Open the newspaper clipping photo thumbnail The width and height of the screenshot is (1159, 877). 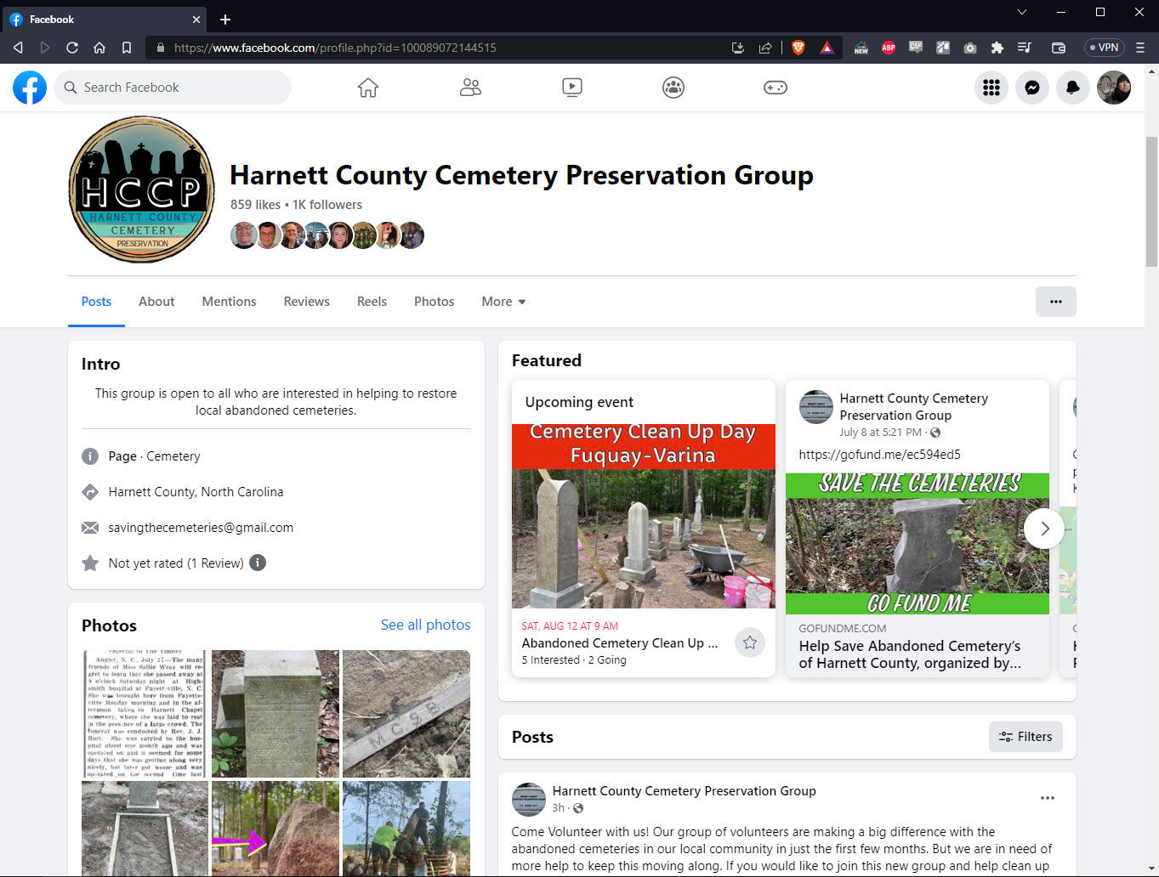click(x=145, y=714)
